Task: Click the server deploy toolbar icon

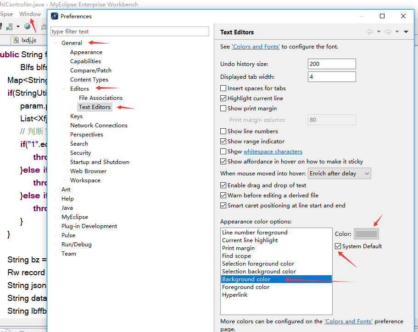Action: coord(10,27)
